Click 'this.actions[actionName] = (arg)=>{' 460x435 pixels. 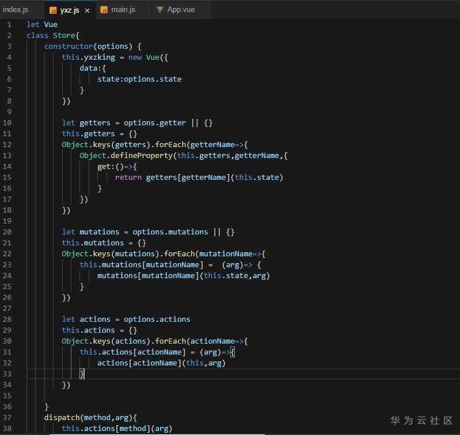[157, 352]
